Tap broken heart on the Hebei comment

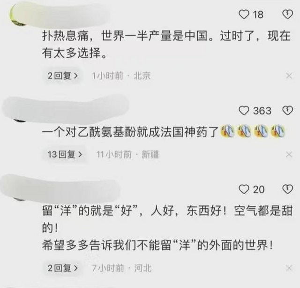click(x=287, y=189)
